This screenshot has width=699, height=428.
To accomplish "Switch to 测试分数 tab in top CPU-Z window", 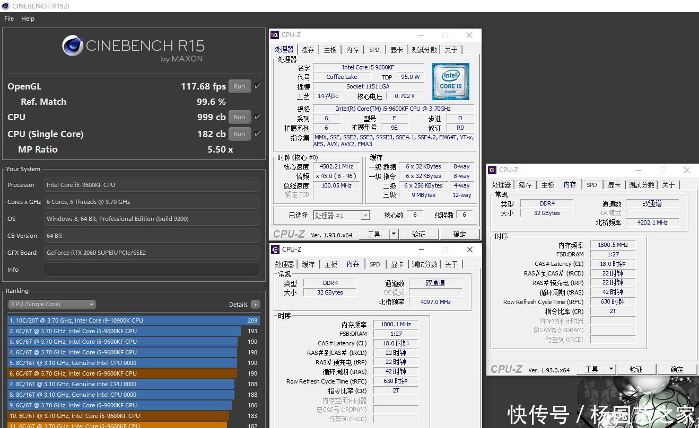I will (x=424, y=50).
